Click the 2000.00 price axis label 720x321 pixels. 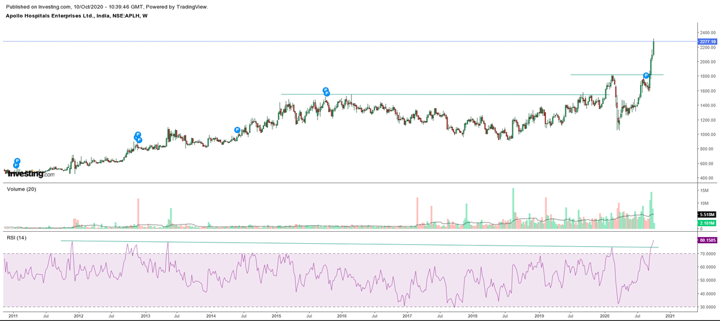708,62
